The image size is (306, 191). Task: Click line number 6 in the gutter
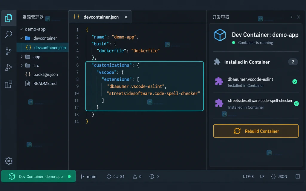[77, 65]
